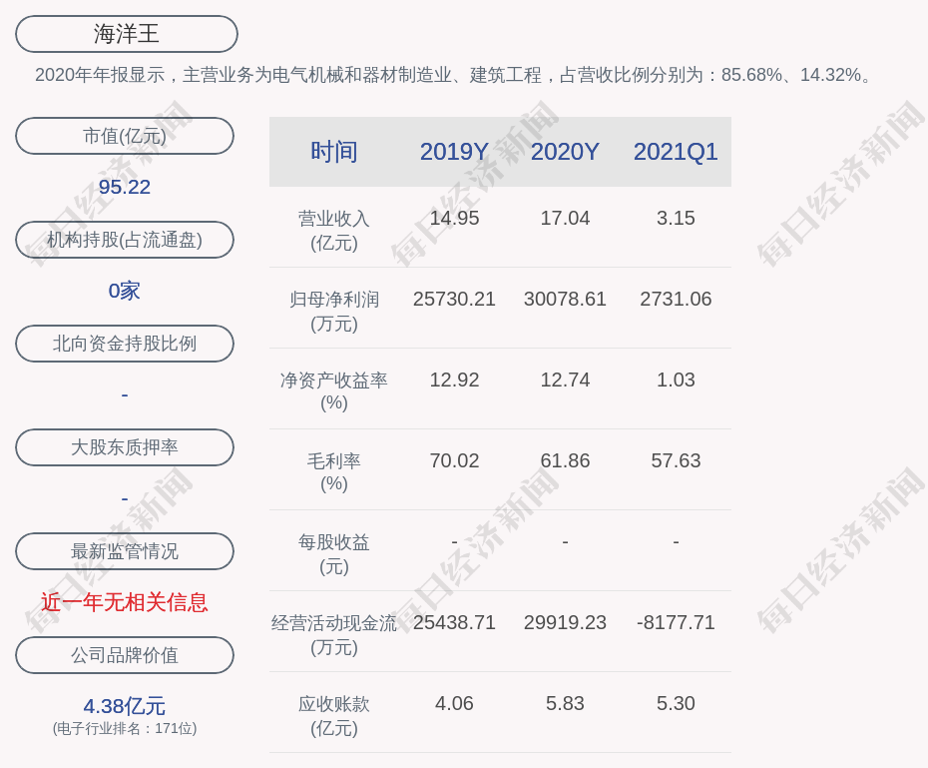Click revenue value 14.95

(454, 218)
